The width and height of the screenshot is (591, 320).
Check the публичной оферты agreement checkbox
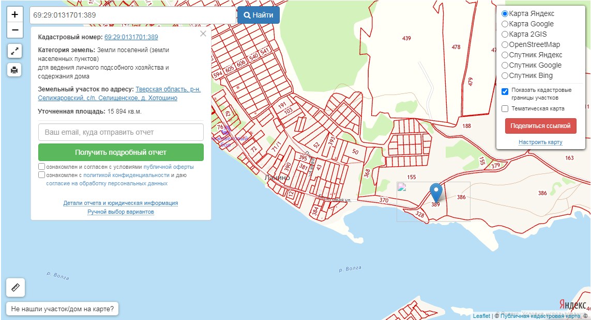click(x=41, y=166)
